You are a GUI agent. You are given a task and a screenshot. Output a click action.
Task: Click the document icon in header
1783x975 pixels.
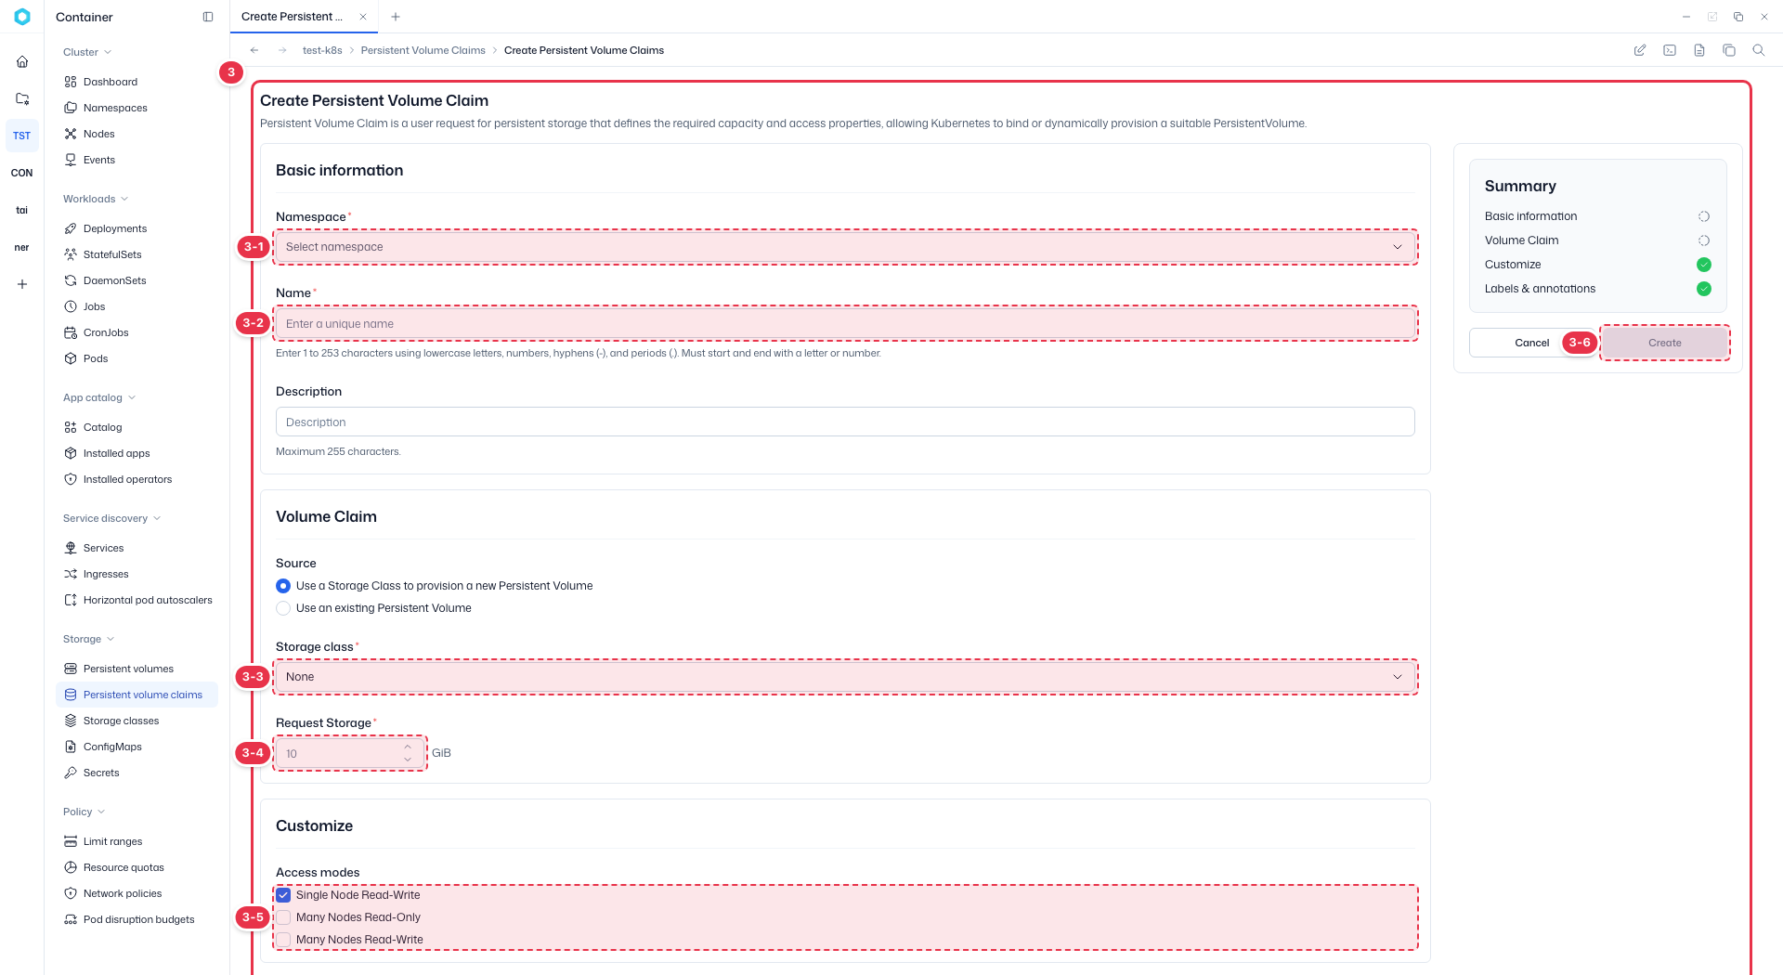tap(1699, 50)
